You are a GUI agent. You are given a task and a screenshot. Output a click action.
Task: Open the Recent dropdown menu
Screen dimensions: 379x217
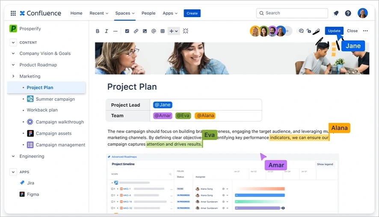tap(99, 13)
